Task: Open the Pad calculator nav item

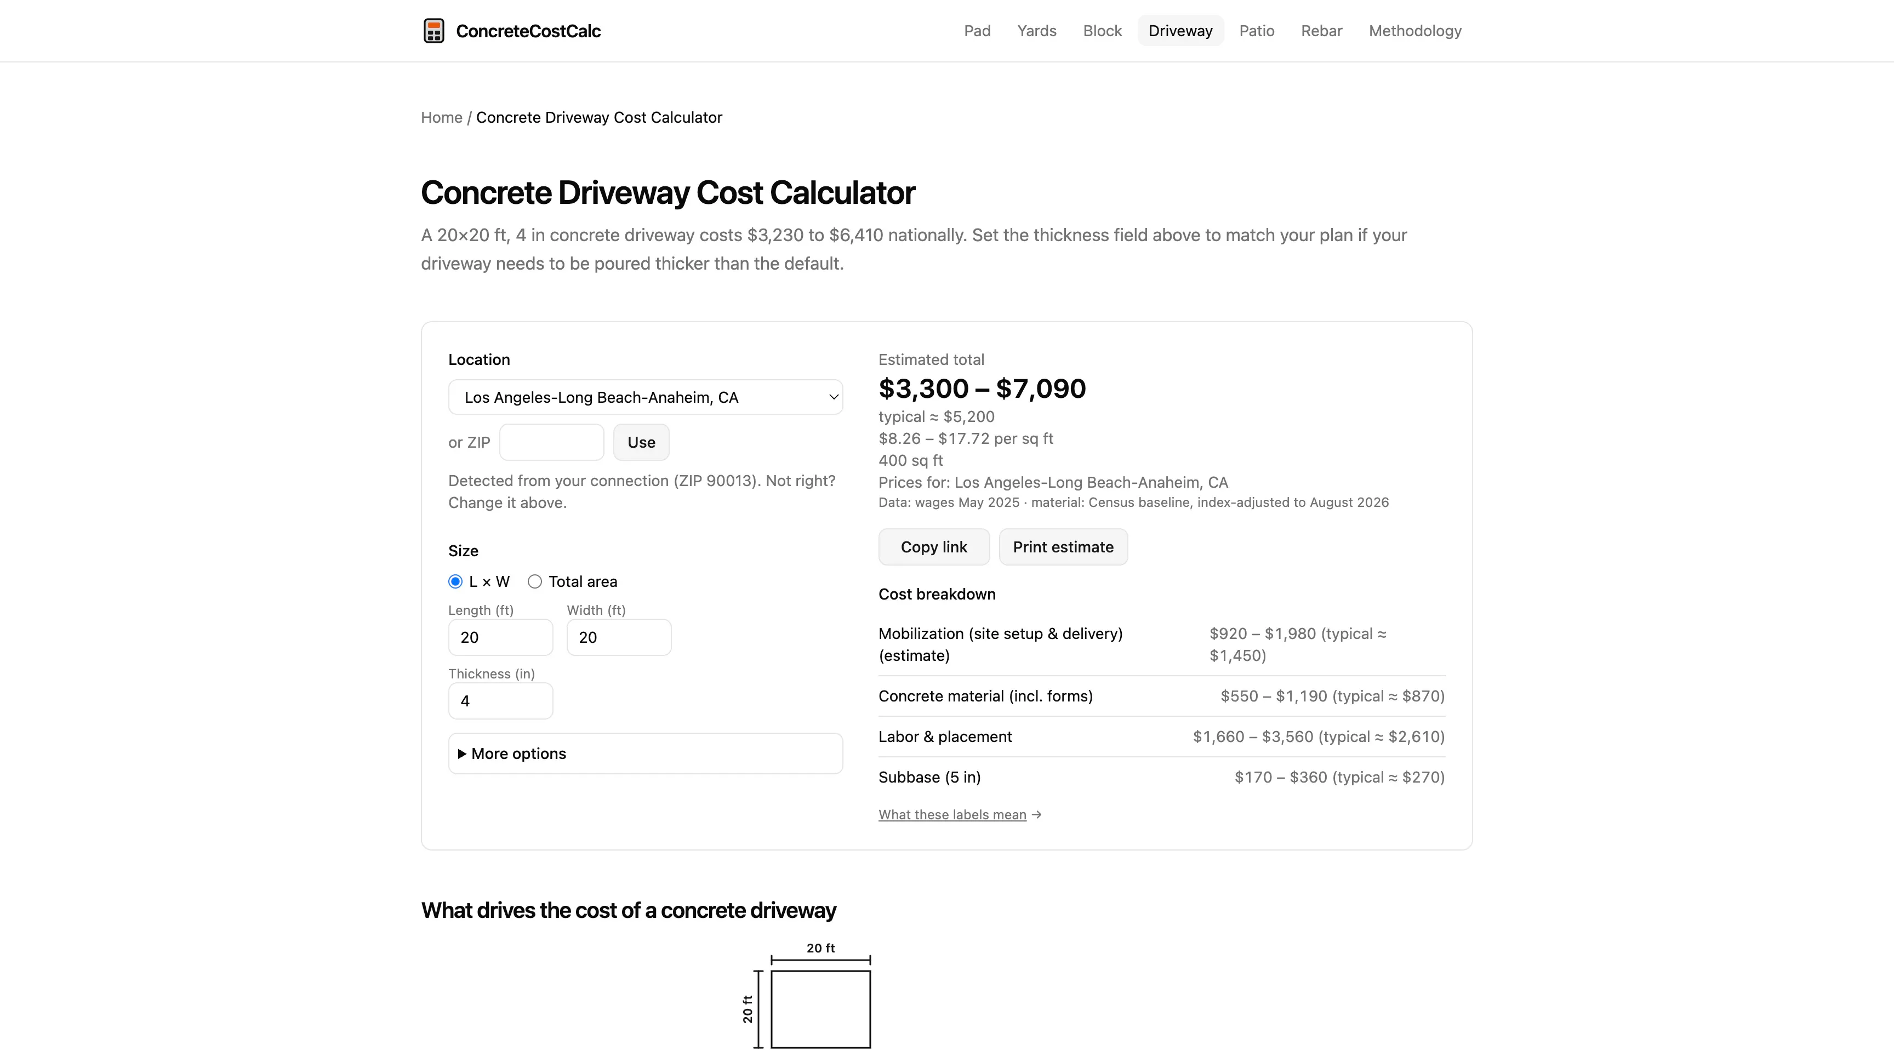Action: pyautogui.click(x=977, y=31)
